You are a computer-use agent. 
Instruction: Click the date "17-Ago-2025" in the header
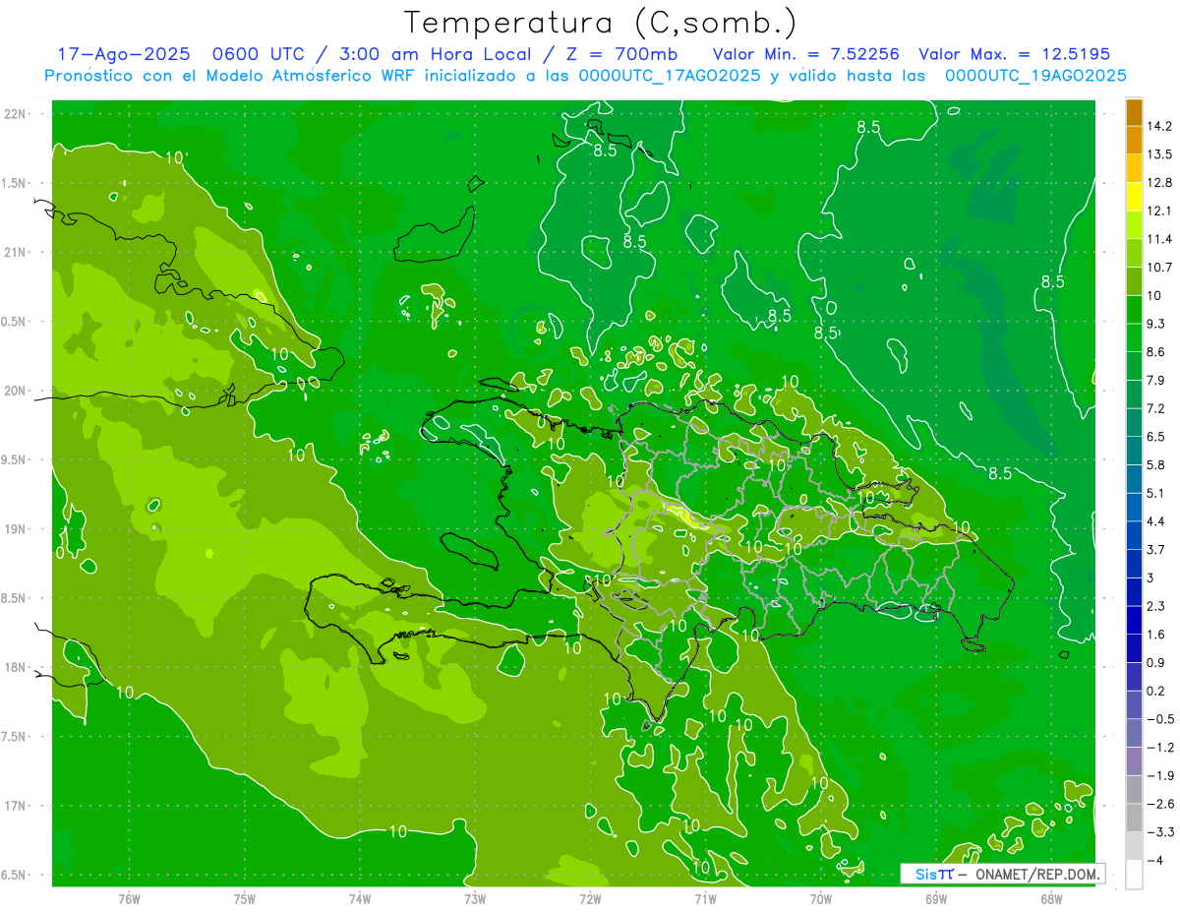[x=123, y=55]
